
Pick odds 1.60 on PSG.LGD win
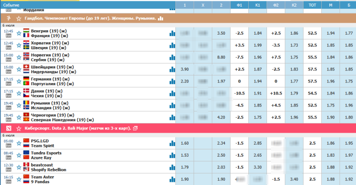185,143
